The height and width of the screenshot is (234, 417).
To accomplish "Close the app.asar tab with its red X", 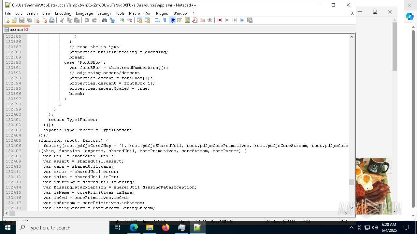I will coord(26,30).
